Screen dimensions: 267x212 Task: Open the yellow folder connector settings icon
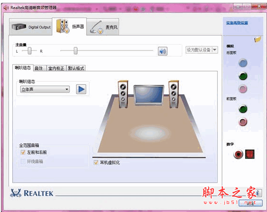[x=258, y=39]
